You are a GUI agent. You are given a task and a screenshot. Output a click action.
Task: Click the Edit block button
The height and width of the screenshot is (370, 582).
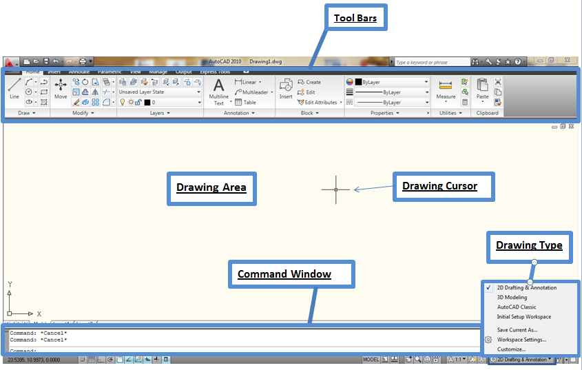coord(306,92)
